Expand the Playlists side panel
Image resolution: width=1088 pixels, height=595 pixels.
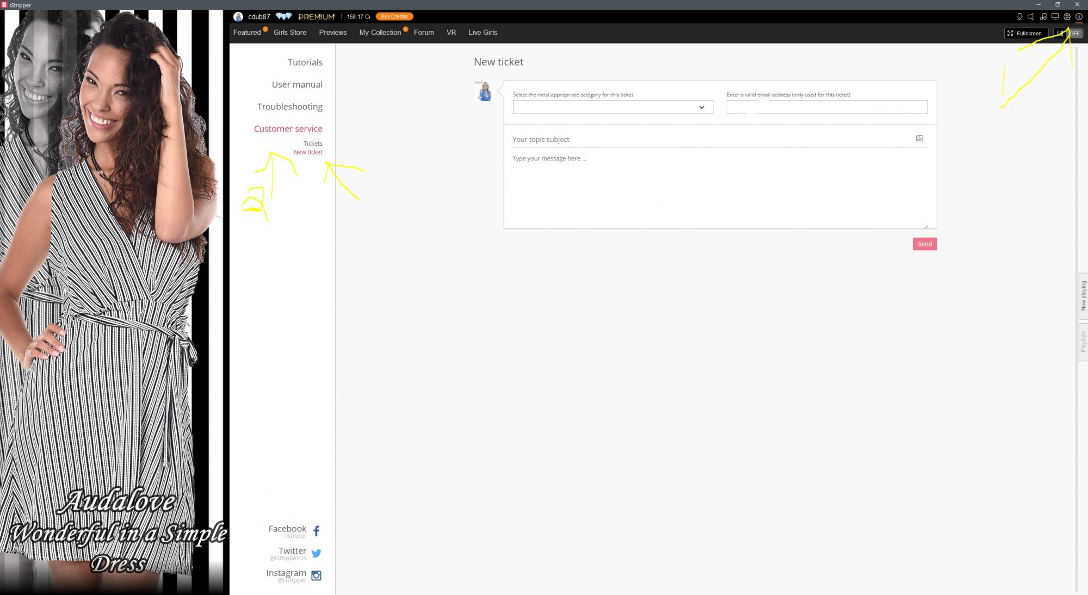tap(1083, 342)
